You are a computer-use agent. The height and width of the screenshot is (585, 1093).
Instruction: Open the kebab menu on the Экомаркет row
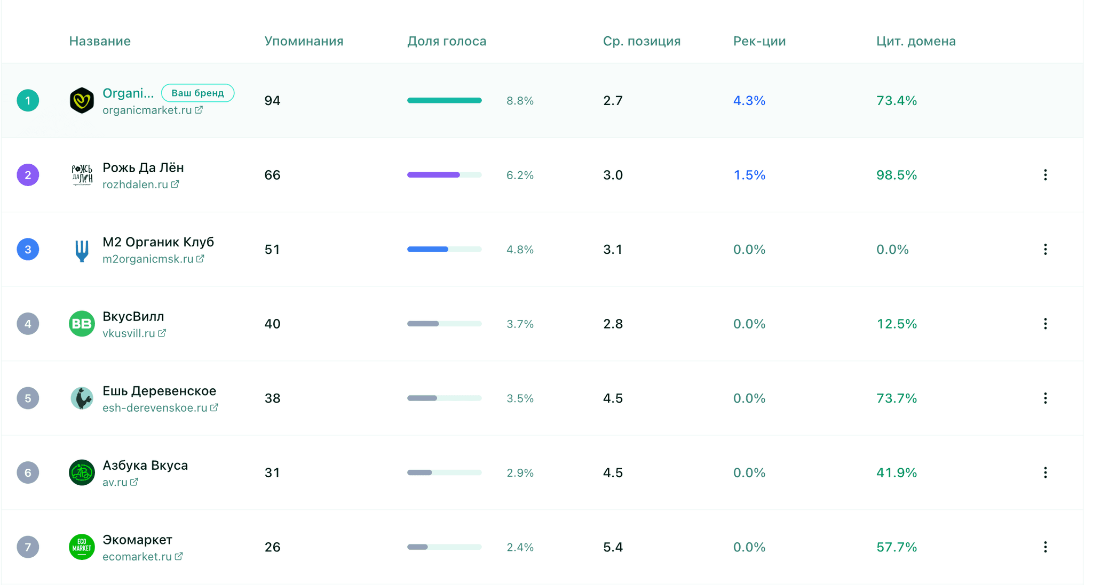[x=1045, y=547]
